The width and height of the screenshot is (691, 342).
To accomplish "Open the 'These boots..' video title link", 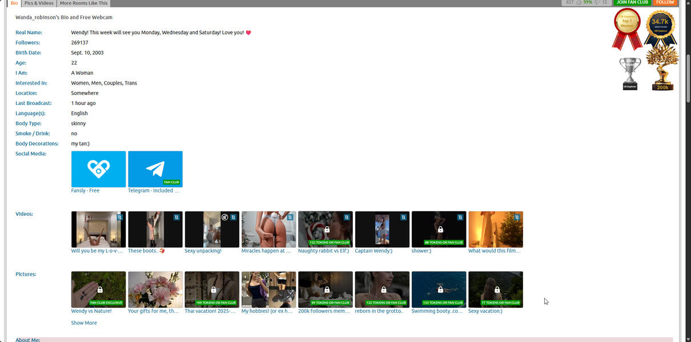I will pyautogui.click(x=146, y=251).
